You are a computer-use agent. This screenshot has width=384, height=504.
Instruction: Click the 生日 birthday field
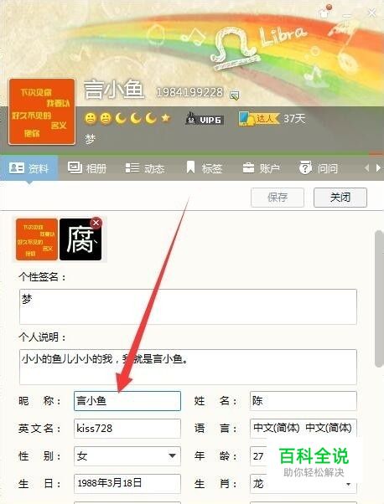pyautogui.click(x=127, y=483)
